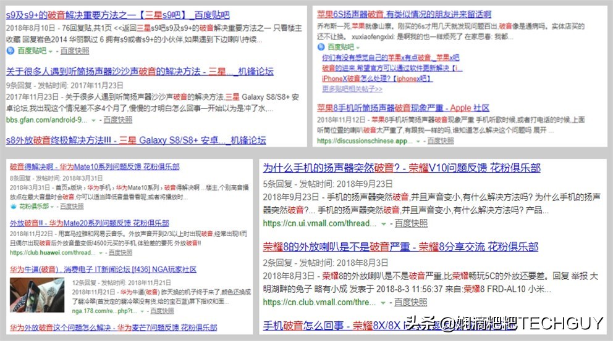
Task: Click the https://cn.club.vmall.com/thre... URL
Action: [x=319, y=302]
